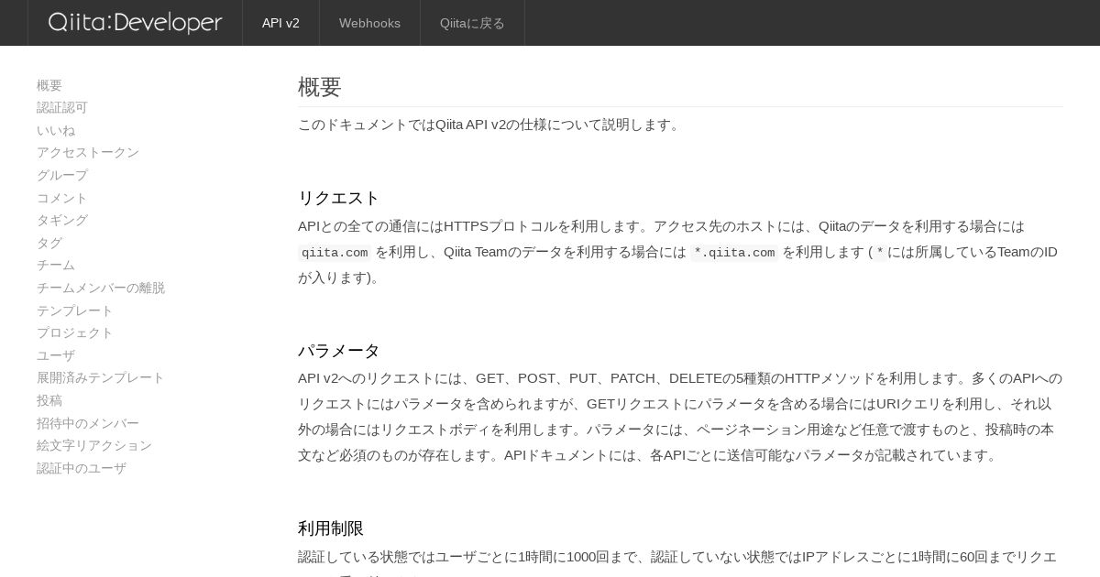Select ユーザ in the sidebar
The image size is (1100, 577).
click(x=56, y=355)
